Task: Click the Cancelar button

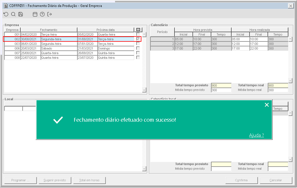Action: coord(276,180)
